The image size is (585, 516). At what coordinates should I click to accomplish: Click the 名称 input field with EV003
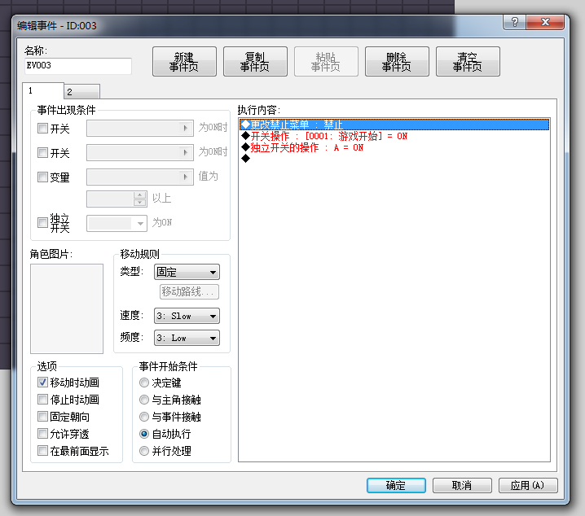tap(78, 66)
